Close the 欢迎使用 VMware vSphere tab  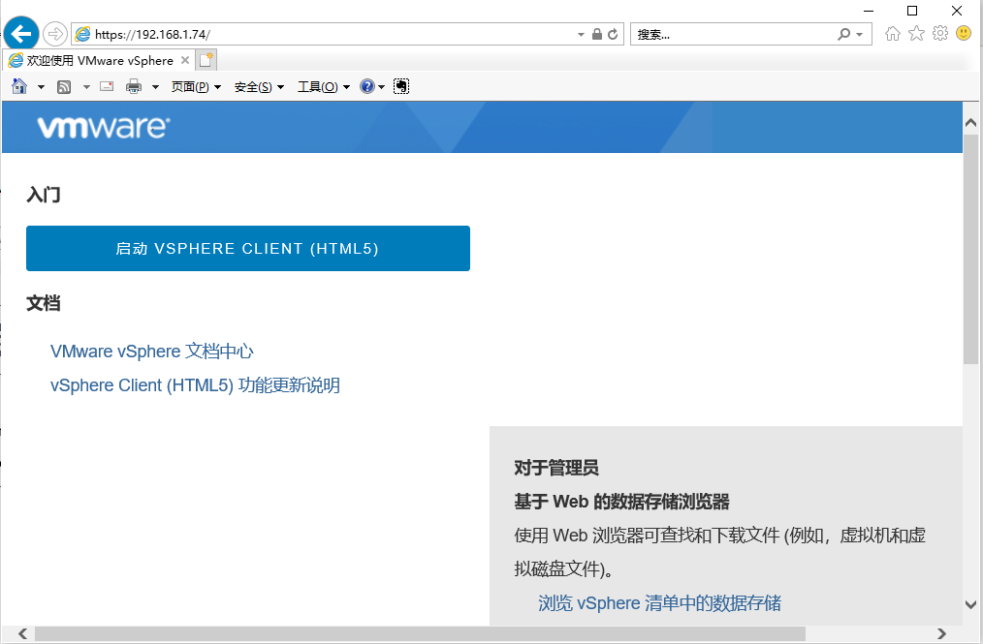185,60
